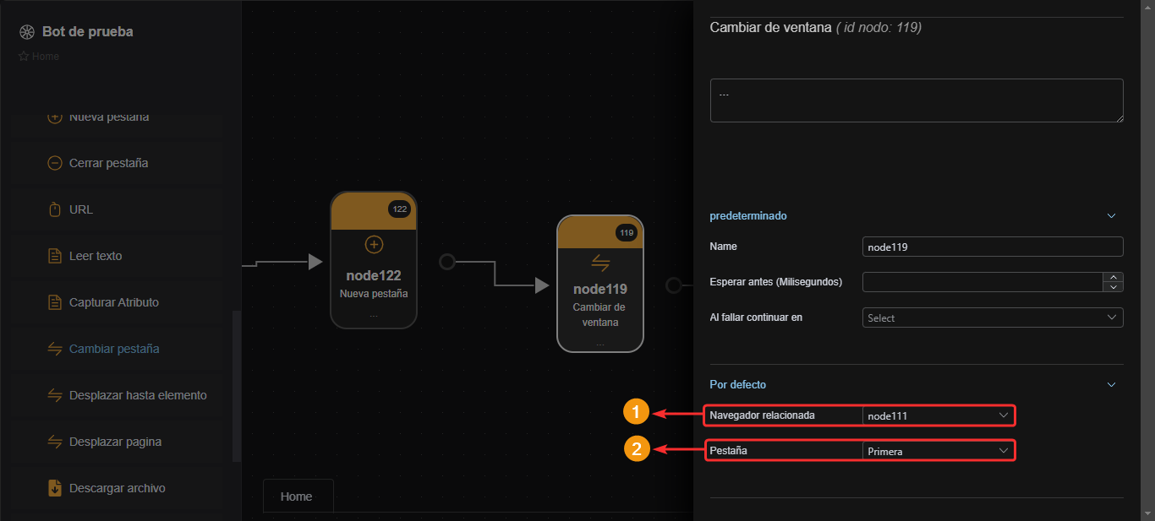Viewport: 1155px width, 521px height.
Task: Select the Cerrar pestaña minus icon
Action: [x=55, y=163]
